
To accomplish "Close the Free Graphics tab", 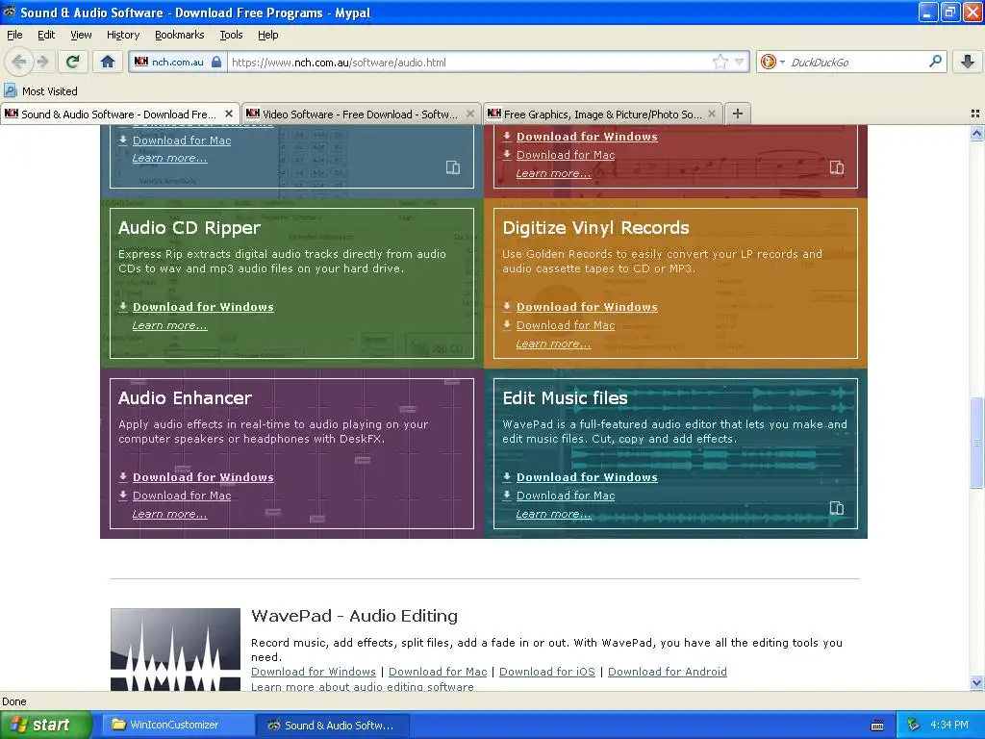I will click(712, 114).
